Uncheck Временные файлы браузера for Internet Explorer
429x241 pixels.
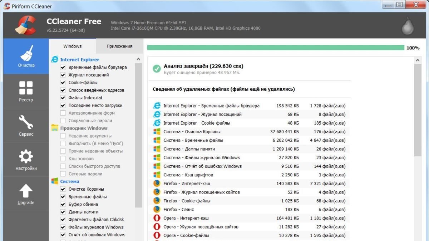63,67
